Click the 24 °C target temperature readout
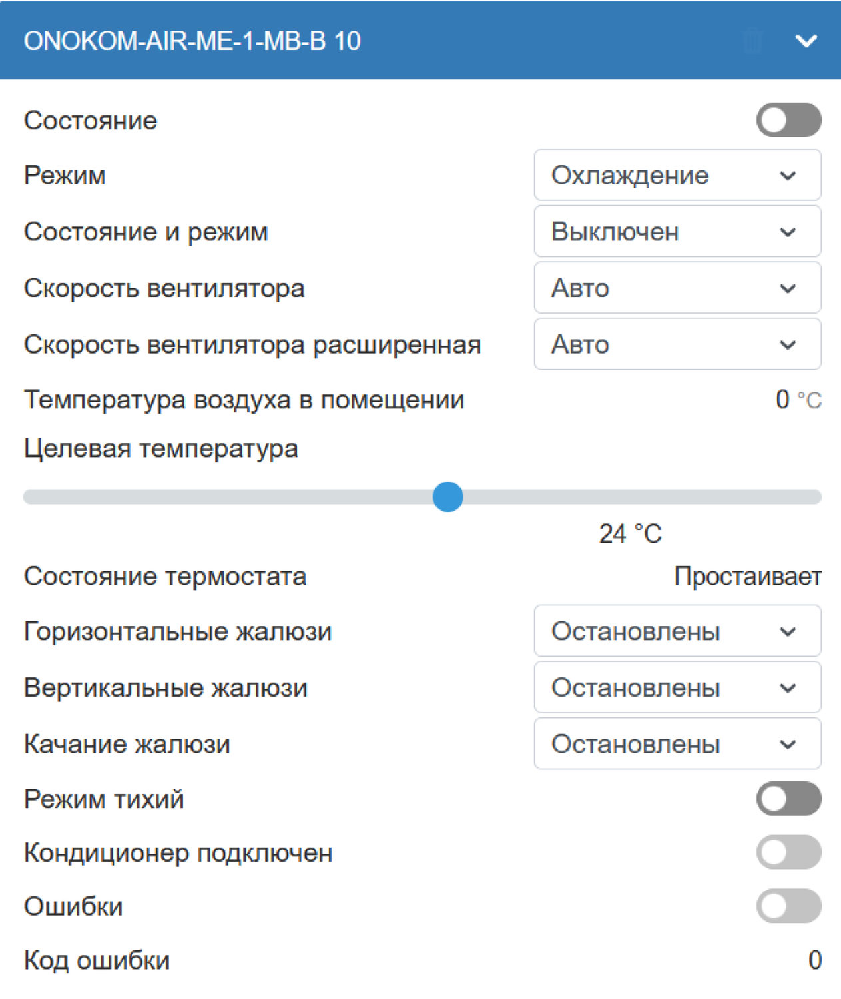Screen dimensions: 841x999 (x=630, y=533)
